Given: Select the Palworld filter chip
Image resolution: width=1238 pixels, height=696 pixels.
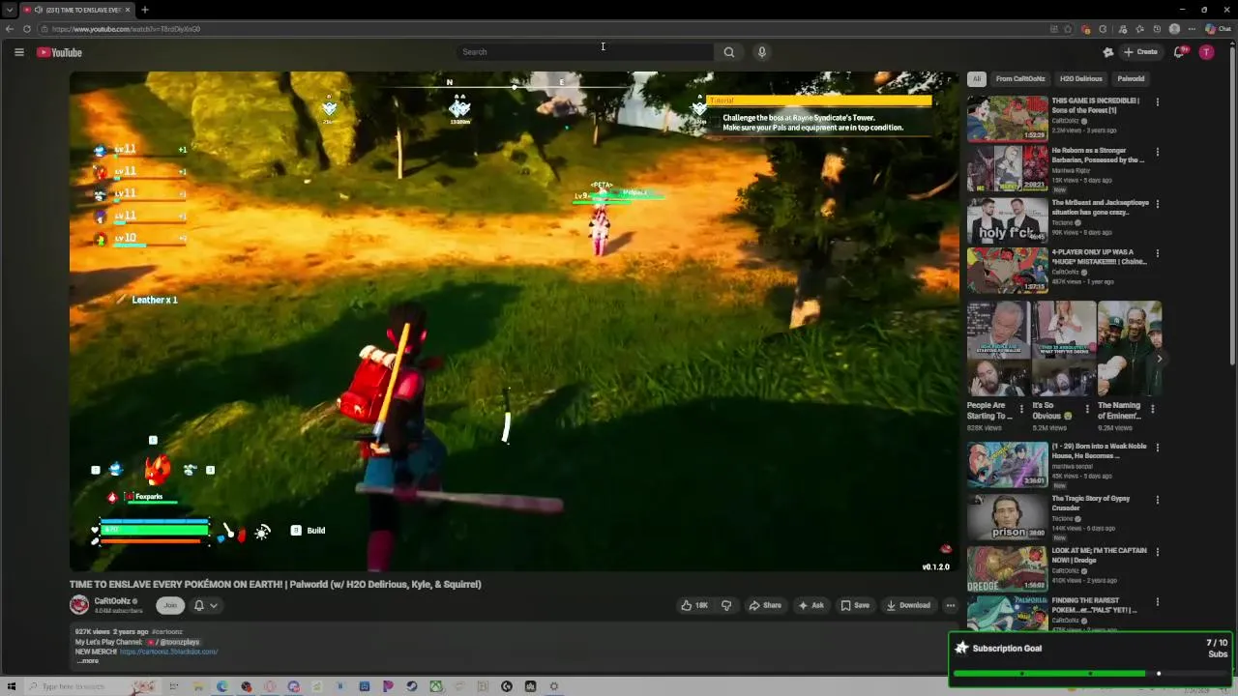Looking at the screenshot, I should click(x=1131, y=78).
